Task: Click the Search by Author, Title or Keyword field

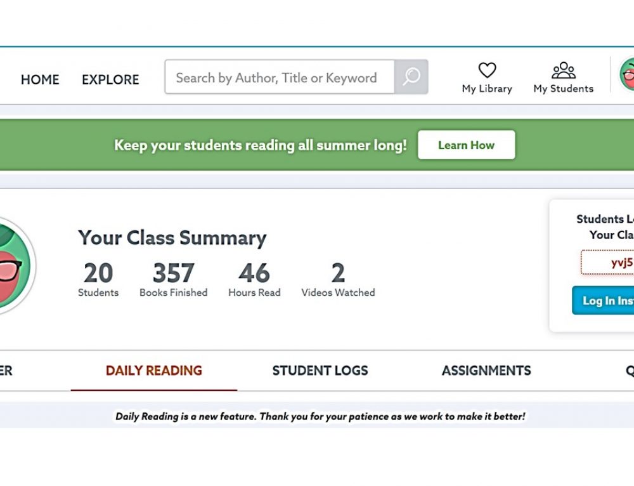Action: 280,77
